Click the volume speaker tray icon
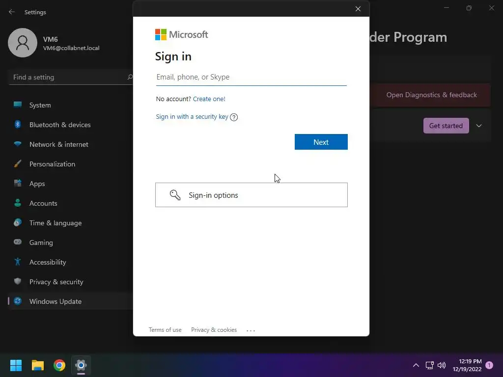Image resolution: width=503 pixels, height=377 pixels. click(x=442, y=365)
